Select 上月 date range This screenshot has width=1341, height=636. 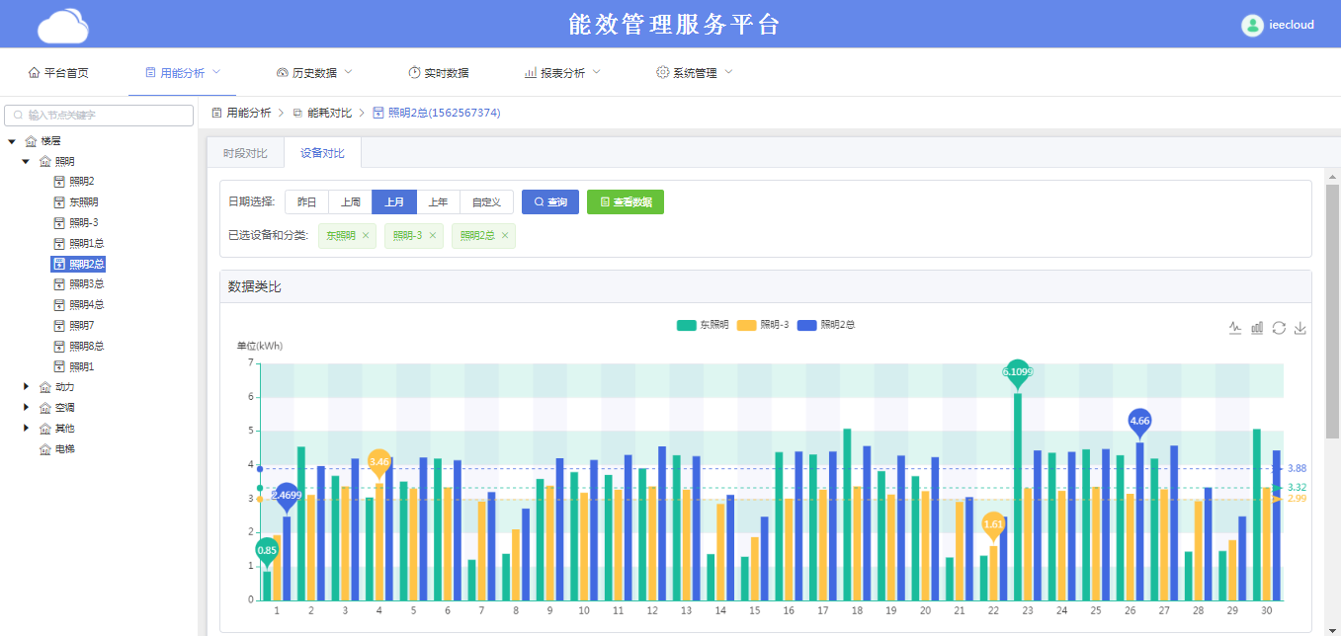click(394, 202)
